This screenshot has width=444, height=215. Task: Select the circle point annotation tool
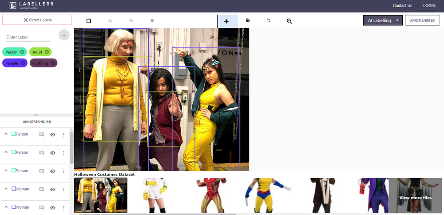(152, 21)
